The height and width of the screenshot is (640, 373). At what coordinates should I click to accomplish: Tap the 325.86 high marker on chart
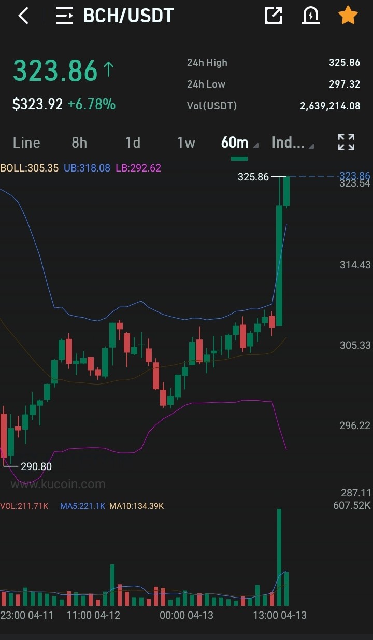point(253,177)
